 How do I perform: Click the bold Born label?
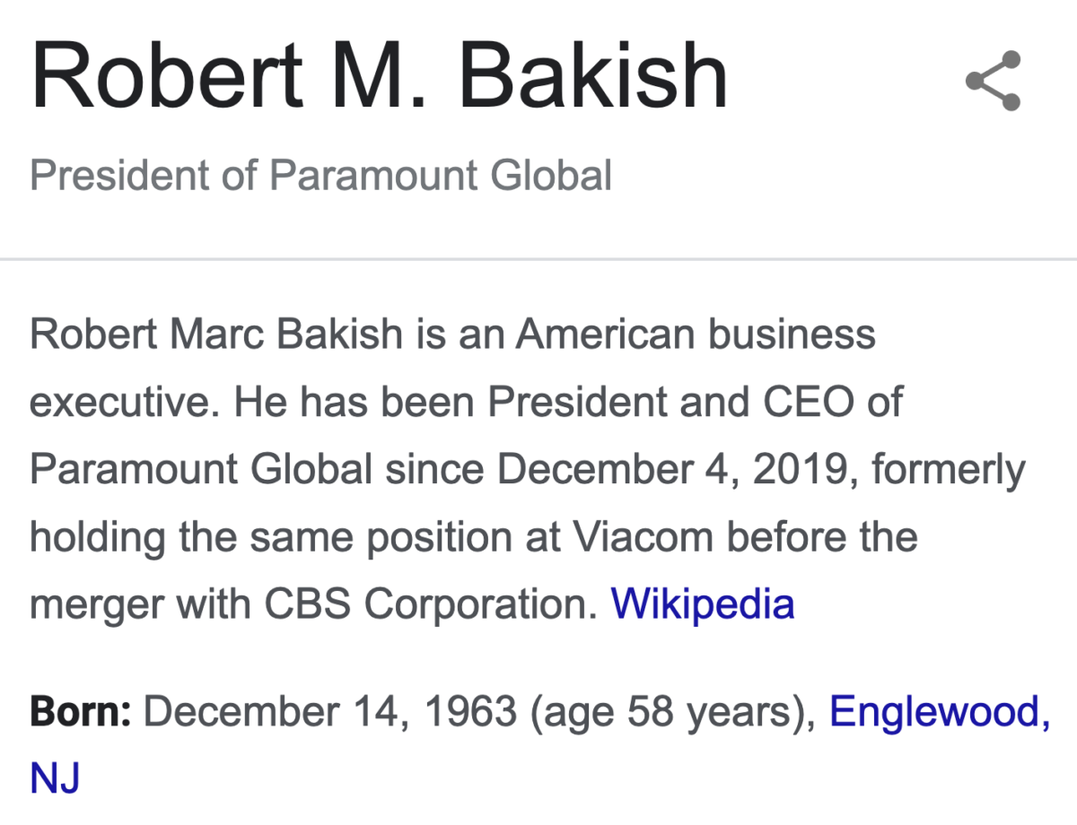[x=82, y=712]
